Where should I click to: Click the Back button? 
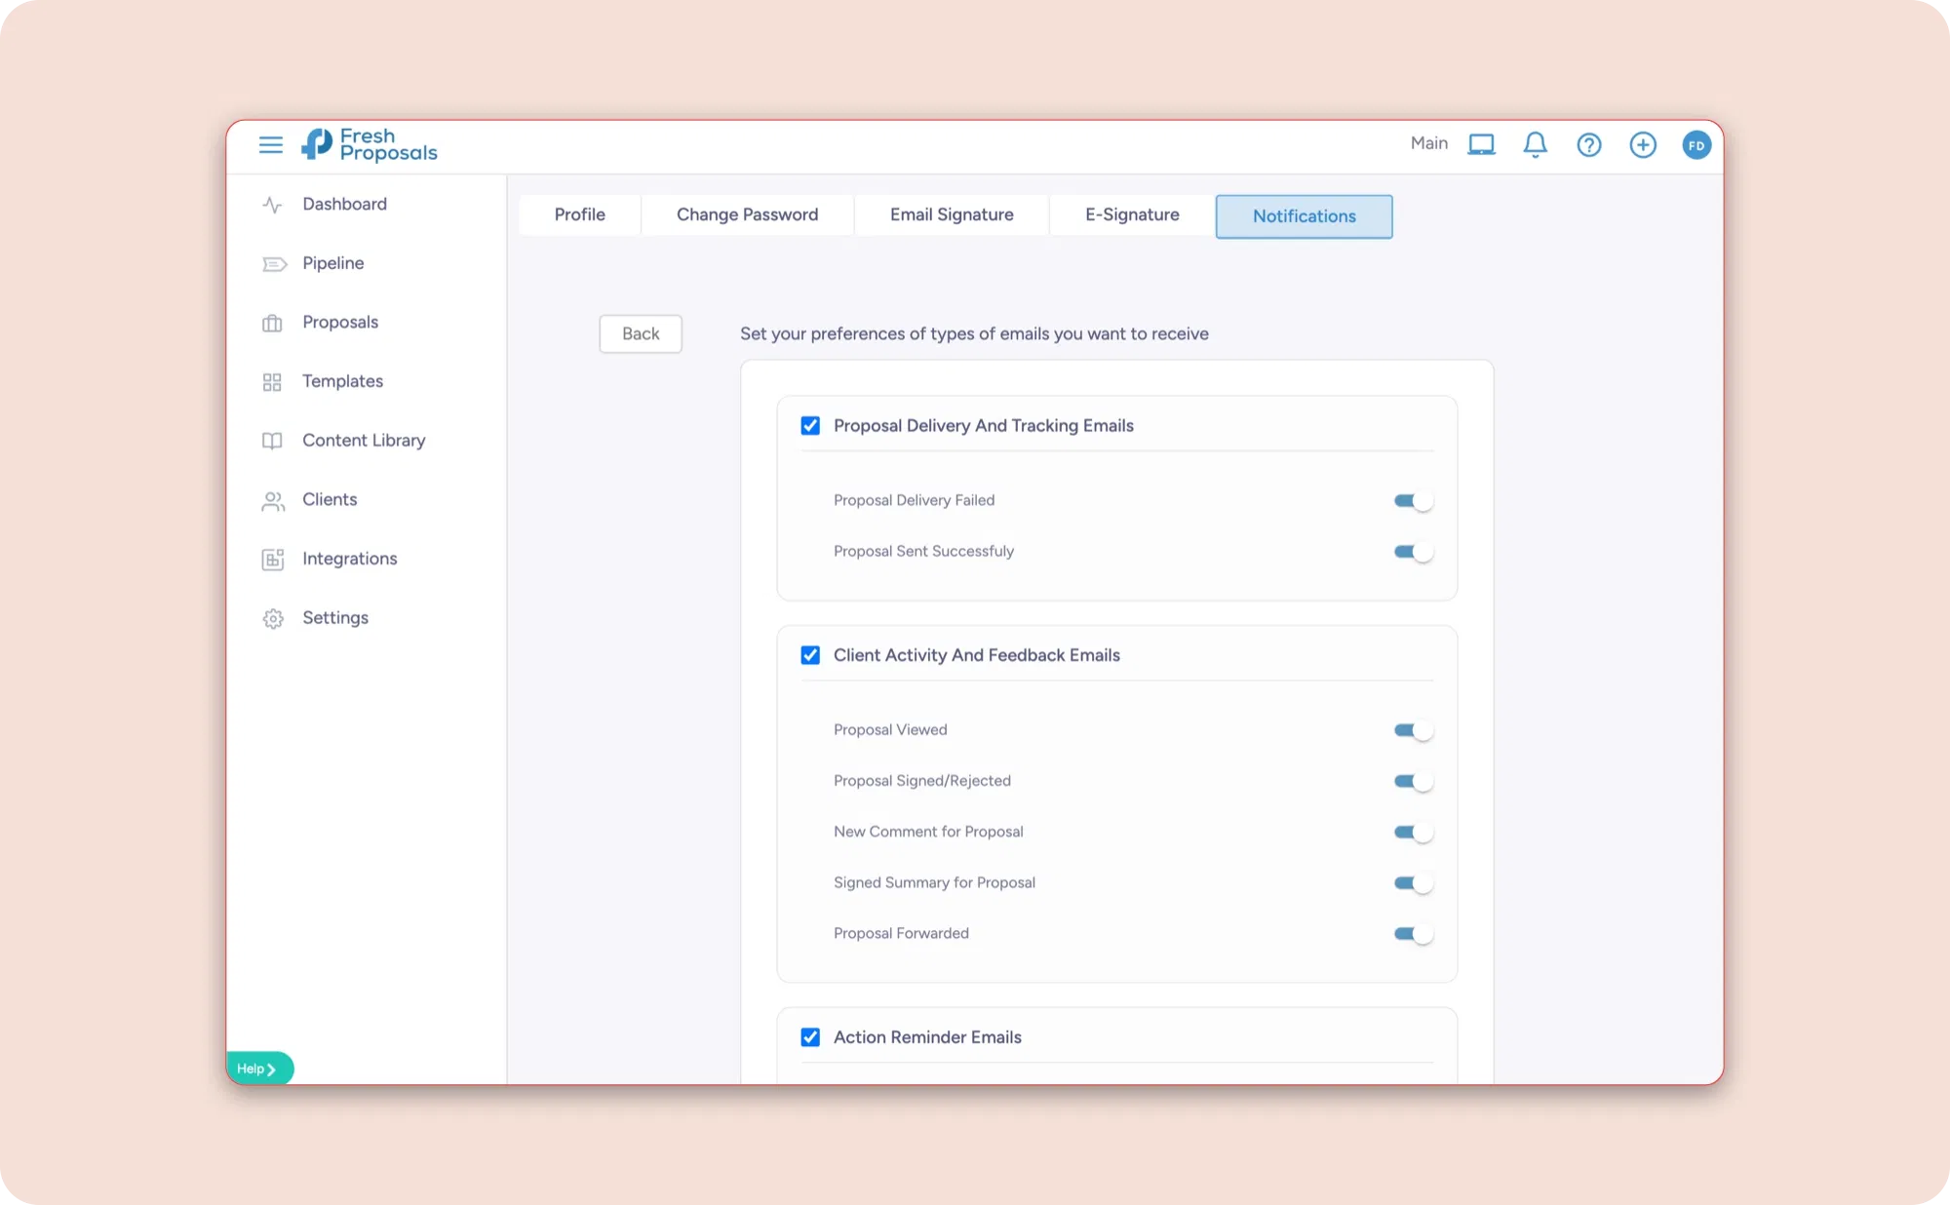click(x=640, y=334)
